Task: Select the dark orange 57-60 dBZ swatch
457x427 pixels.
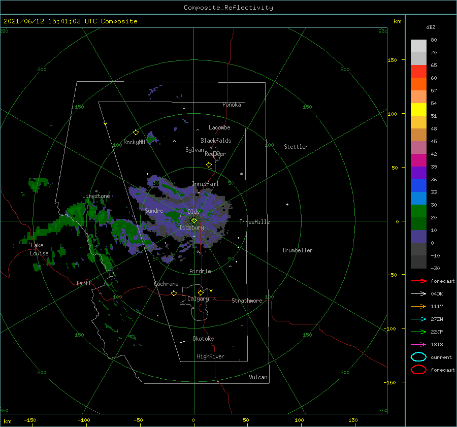Action: [418, 84]
